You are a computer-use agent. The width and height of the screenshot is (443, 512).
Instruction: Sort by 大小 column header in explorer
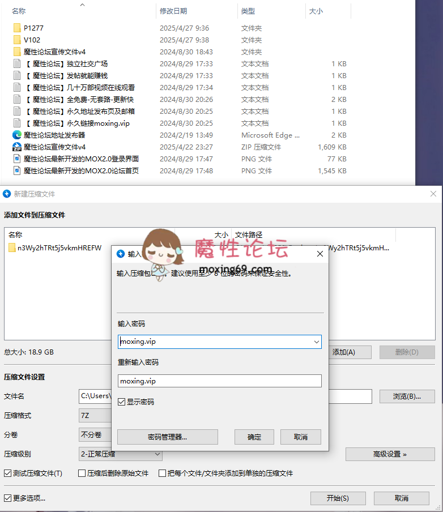pyautogui.click(x=316, y=11)
